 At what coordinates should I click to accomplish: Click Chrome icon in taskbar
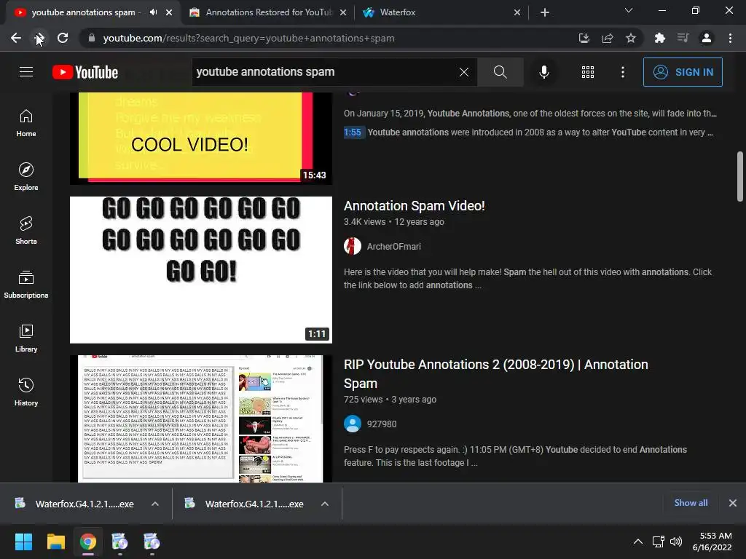tap(87, 542)
